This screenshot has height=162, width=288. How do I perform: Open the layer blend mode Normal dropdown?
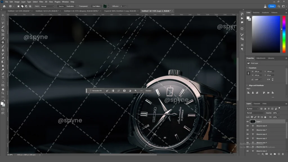(x=255, y=113)
